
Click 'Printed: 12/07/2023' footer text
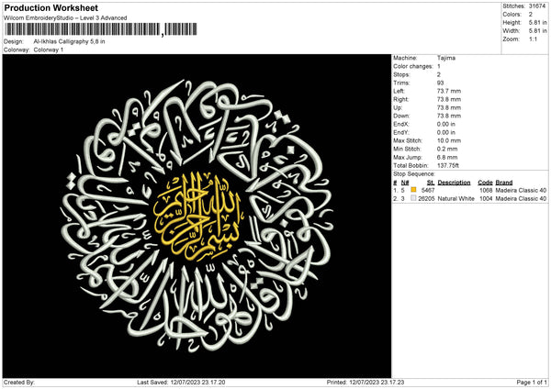(365, 383)
